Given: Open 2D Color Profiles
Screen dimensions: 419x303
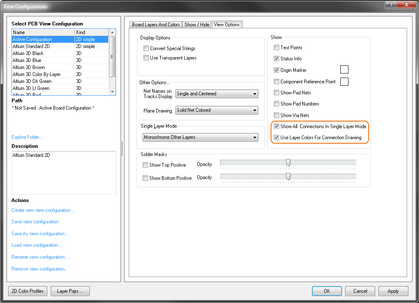Looking at the screenshot, I should [27, 291].
